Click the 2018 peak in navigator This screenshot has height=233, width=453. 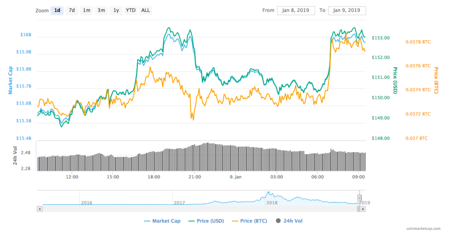coord(269,194)
